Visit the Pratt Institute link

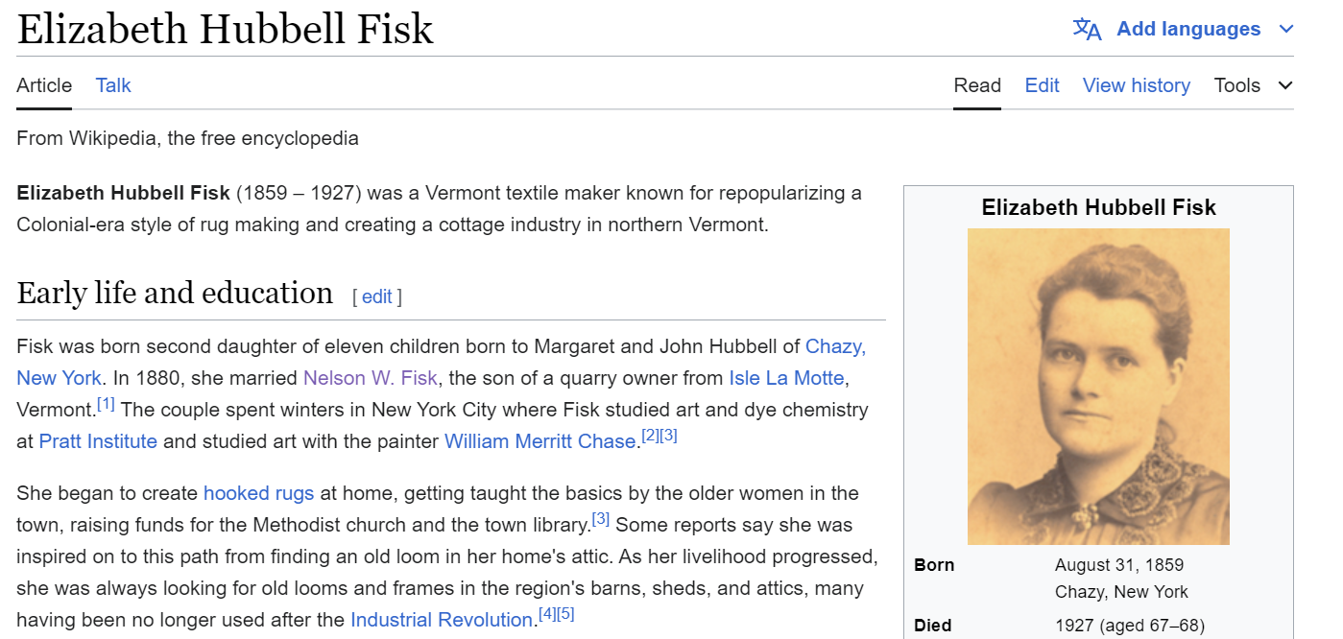click(98, 441)
